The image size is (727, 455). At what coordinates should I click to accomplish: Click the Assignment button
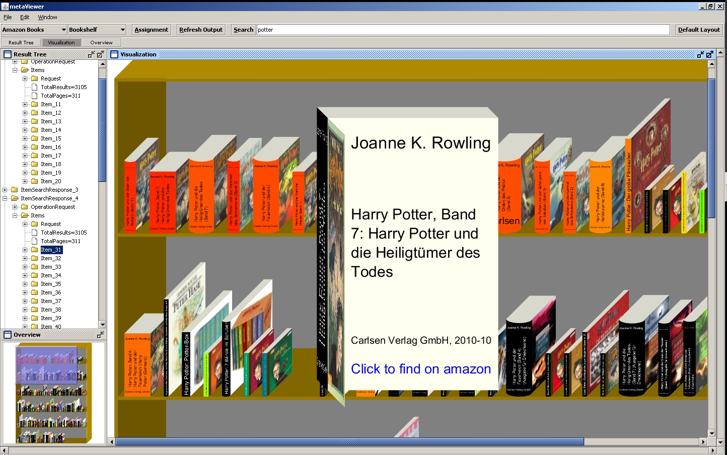151,30
